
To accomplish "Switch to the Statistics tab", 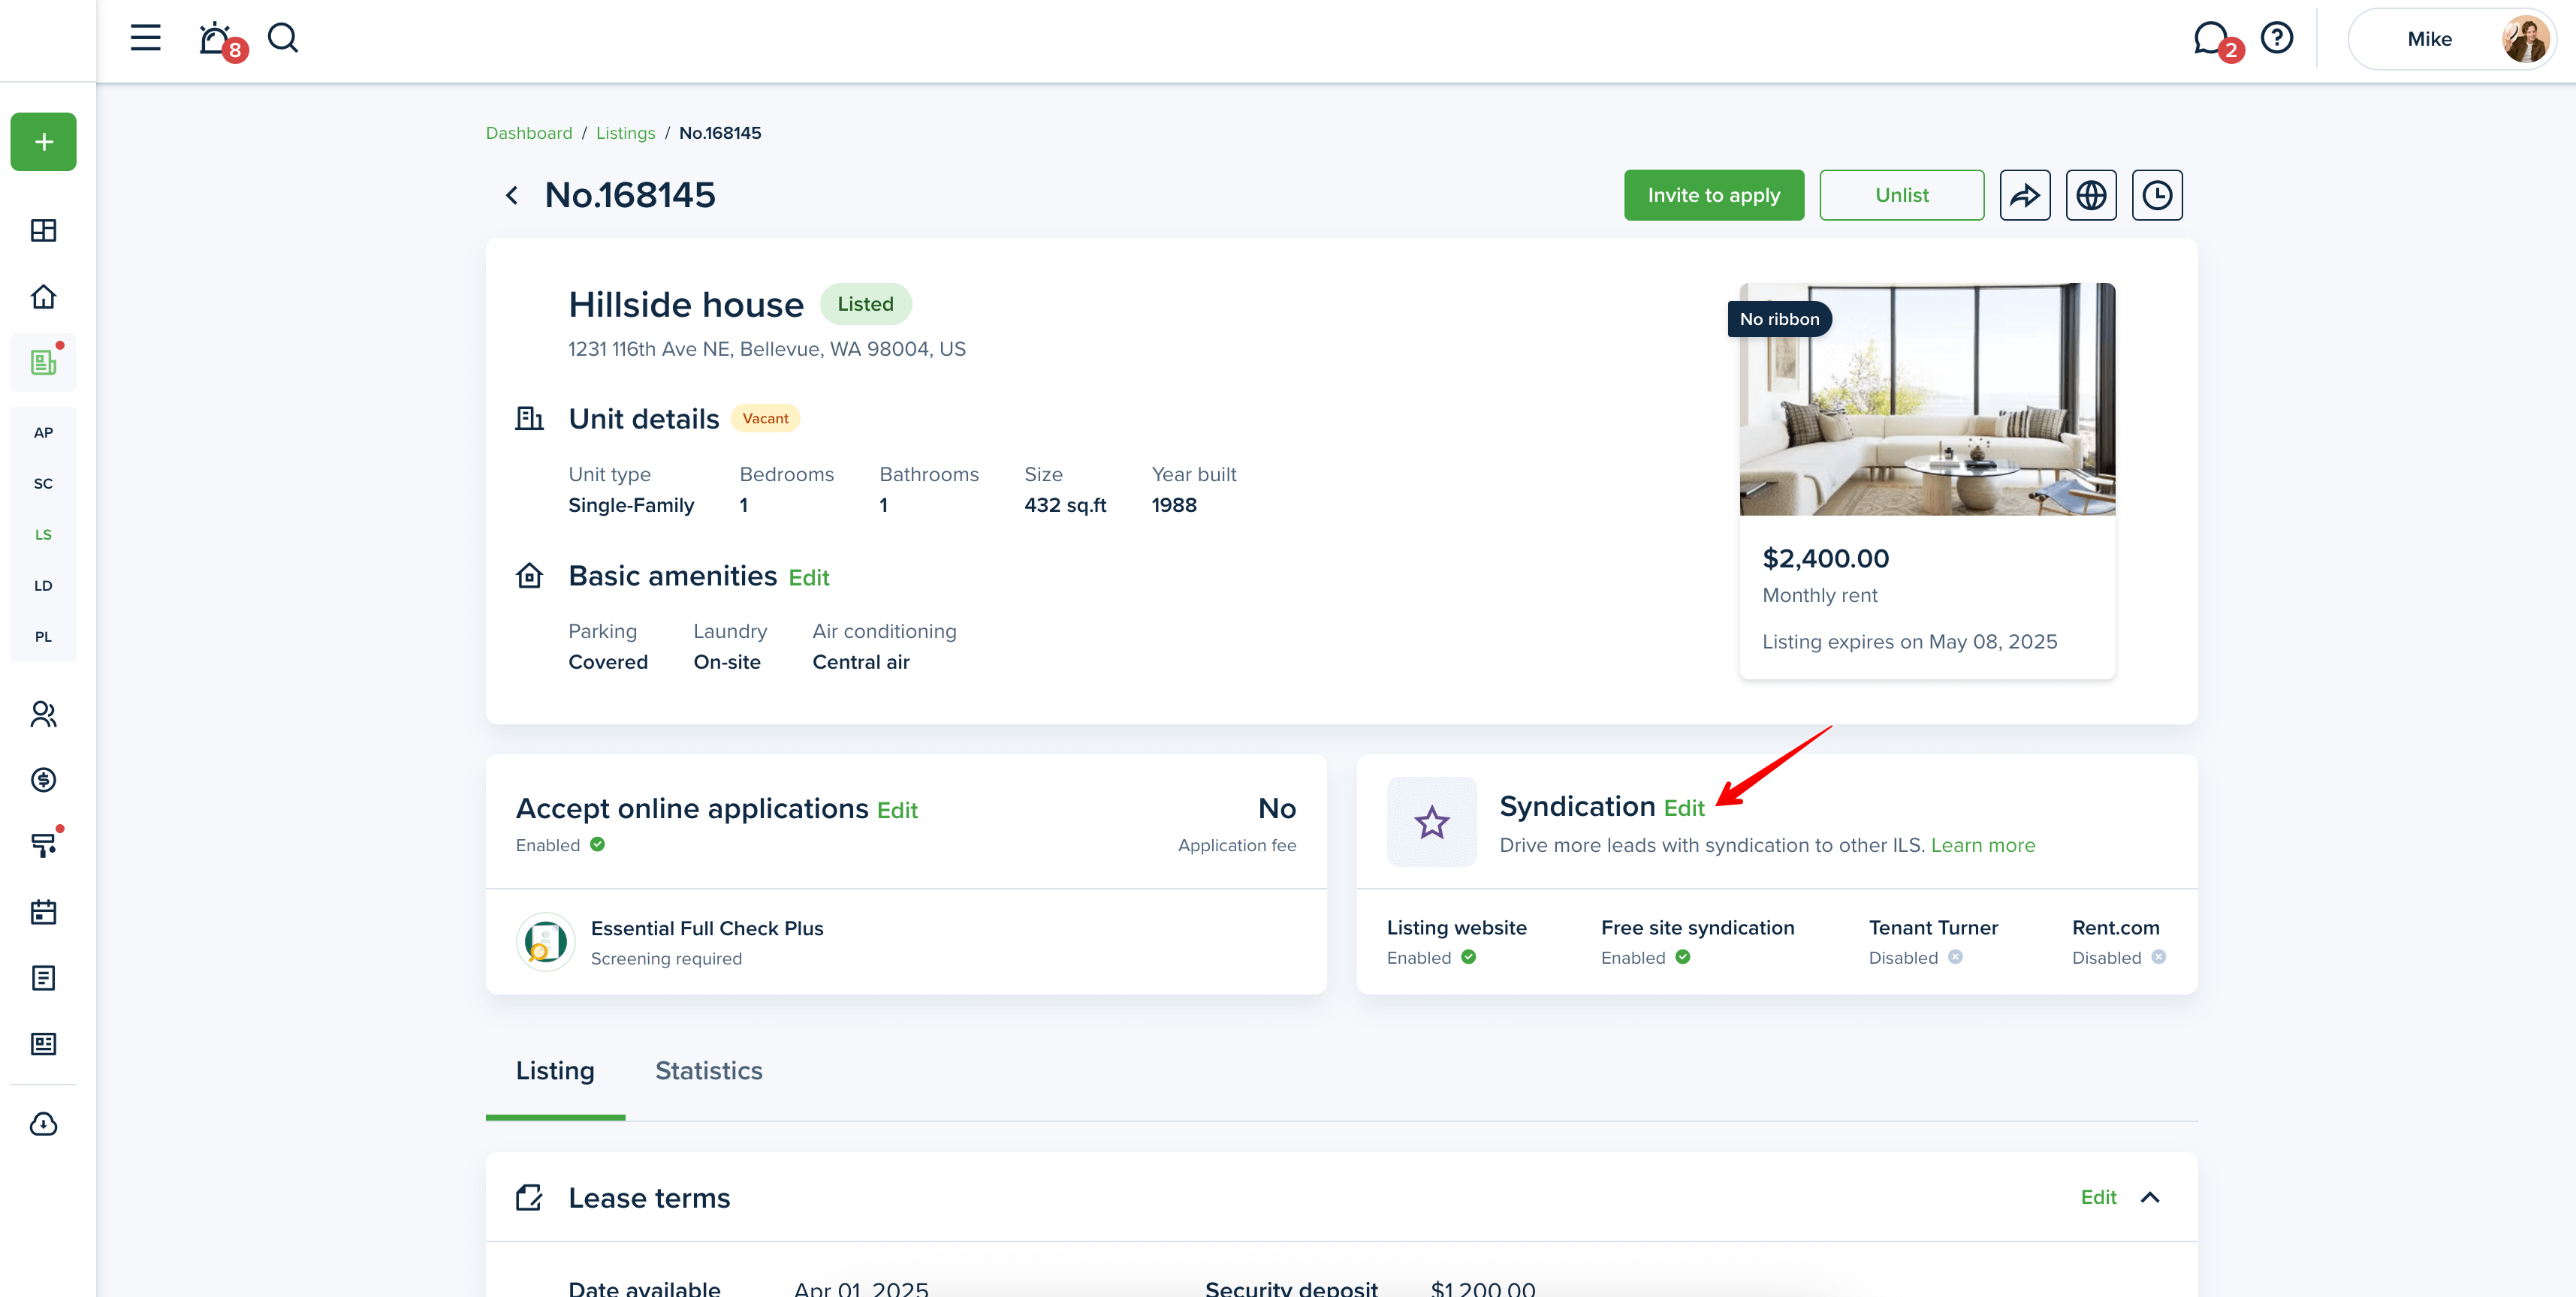I will pyautogui.click(x=709, y=1071).
